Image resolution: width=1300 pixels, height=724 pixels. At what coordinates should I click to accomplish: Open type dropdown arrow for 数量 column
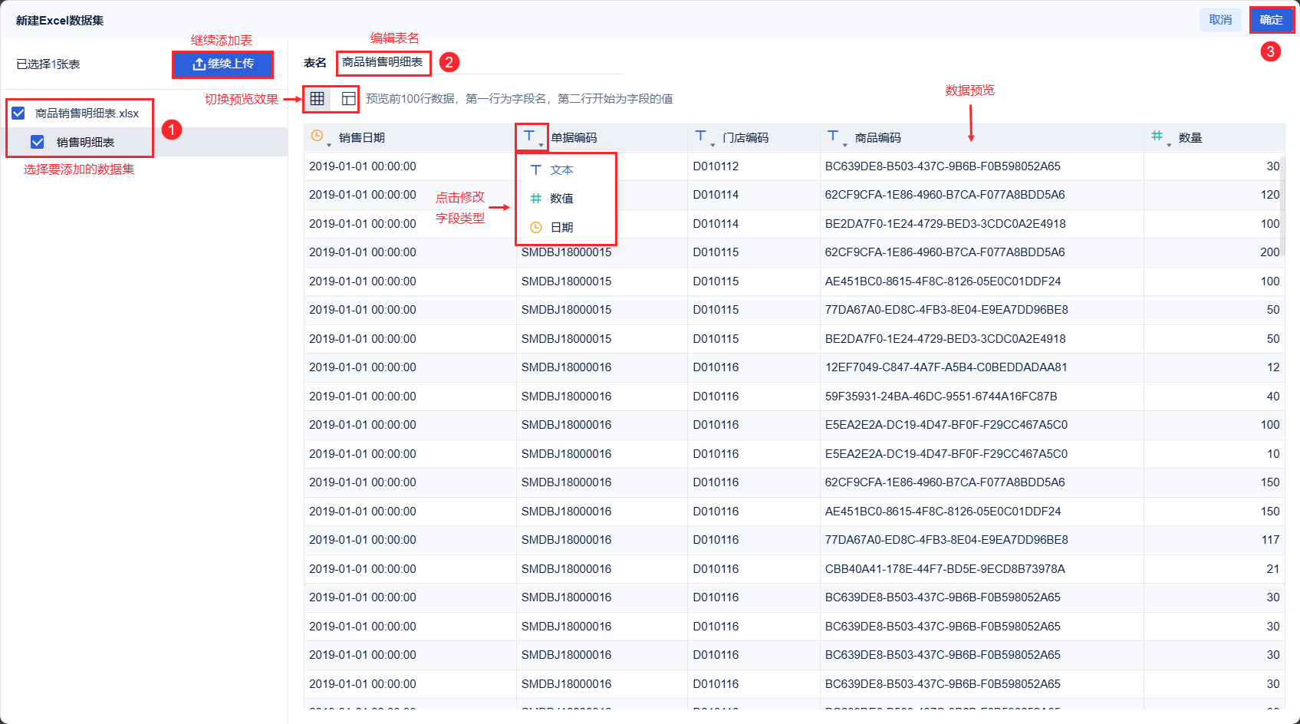1169,145
